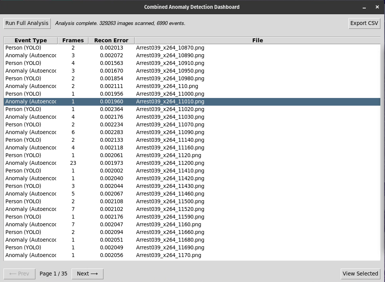Select row Arrest039_x264_11020.png
Image resolution: width=385 pixels, height=282 pixels.
coord(170,109)
